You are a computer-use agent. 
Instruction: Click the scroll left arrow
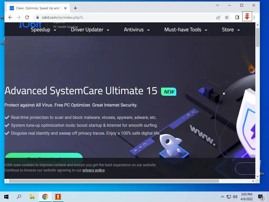tap(7, 181)
